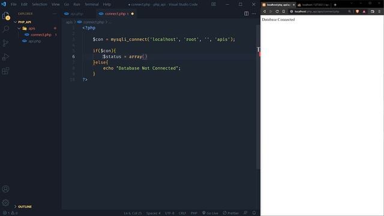
Task: Bookmark the current browser page
Action: (x=284, y=11)
